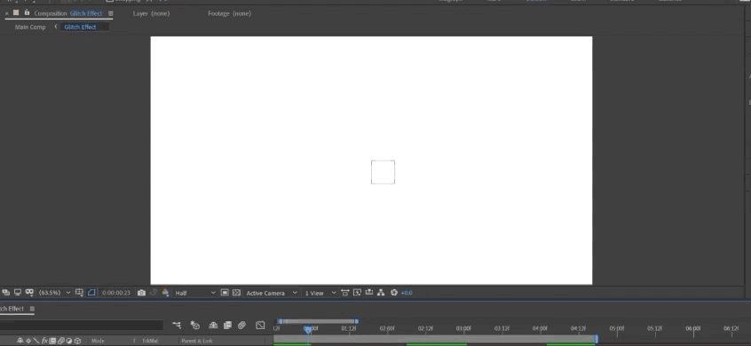Screen dimensions: 751x346
Task: Click the Motion Blur column header icon
Action: point(61,342)
